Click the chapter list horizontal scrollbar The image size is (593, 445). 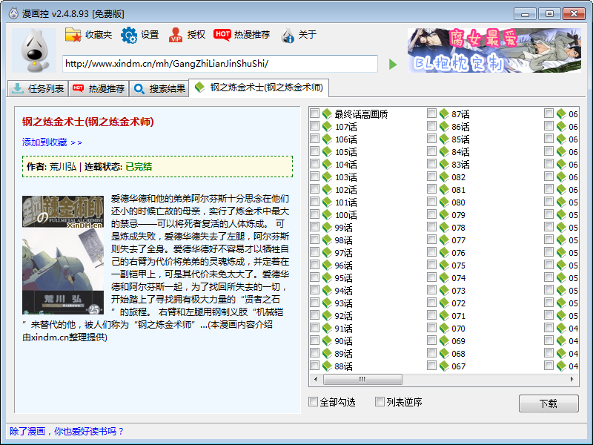coord(443,379)
